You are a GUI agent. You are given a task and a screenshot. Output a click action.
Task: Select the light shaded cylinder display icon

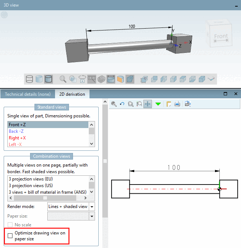(x=39, y=79)
